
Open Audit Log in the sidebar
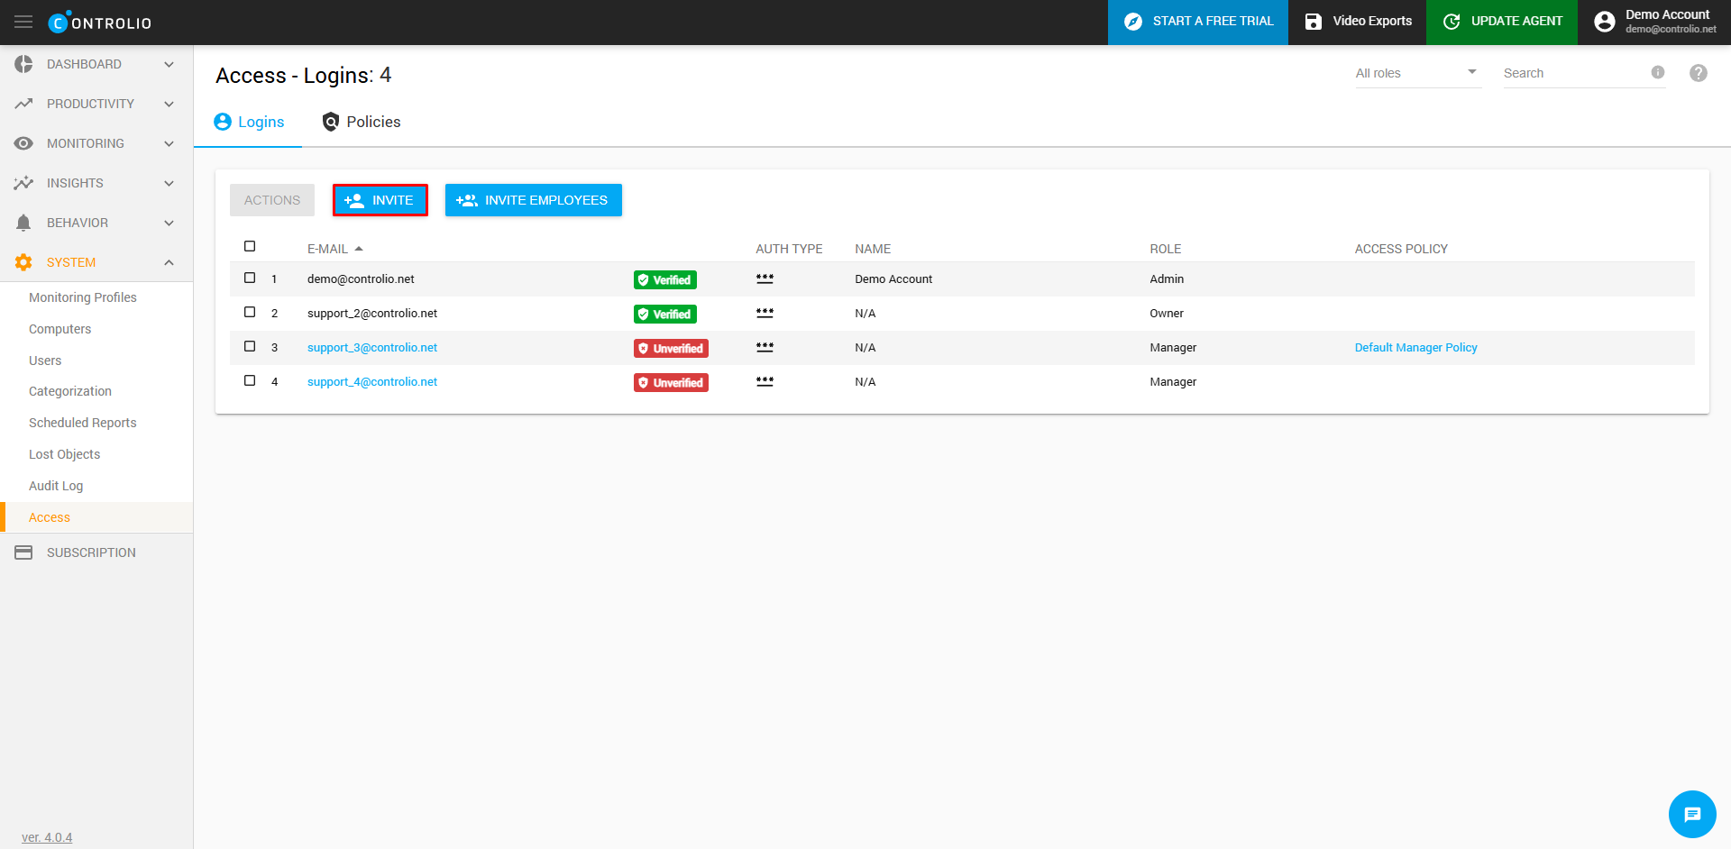click(x=56, y=486)
